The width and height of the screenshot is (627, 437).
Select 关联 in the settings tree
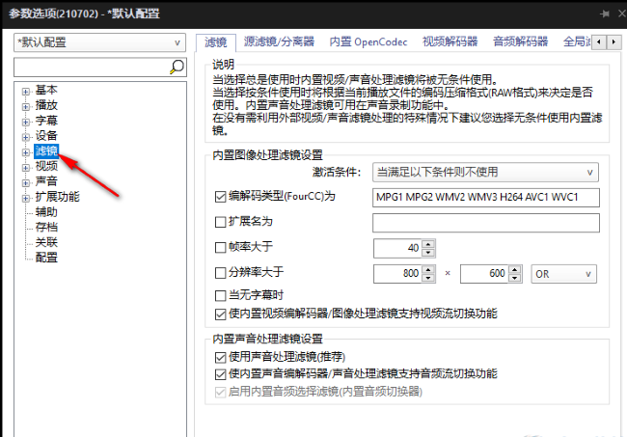[46, 242]
